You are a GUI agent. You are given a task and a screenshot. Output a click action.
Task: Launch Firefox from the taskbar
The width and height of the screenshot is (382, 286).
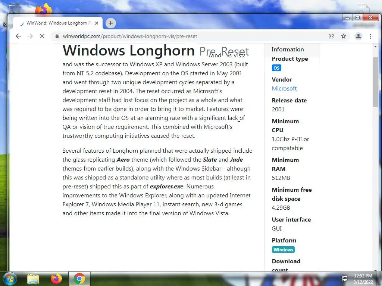(56, 279)
